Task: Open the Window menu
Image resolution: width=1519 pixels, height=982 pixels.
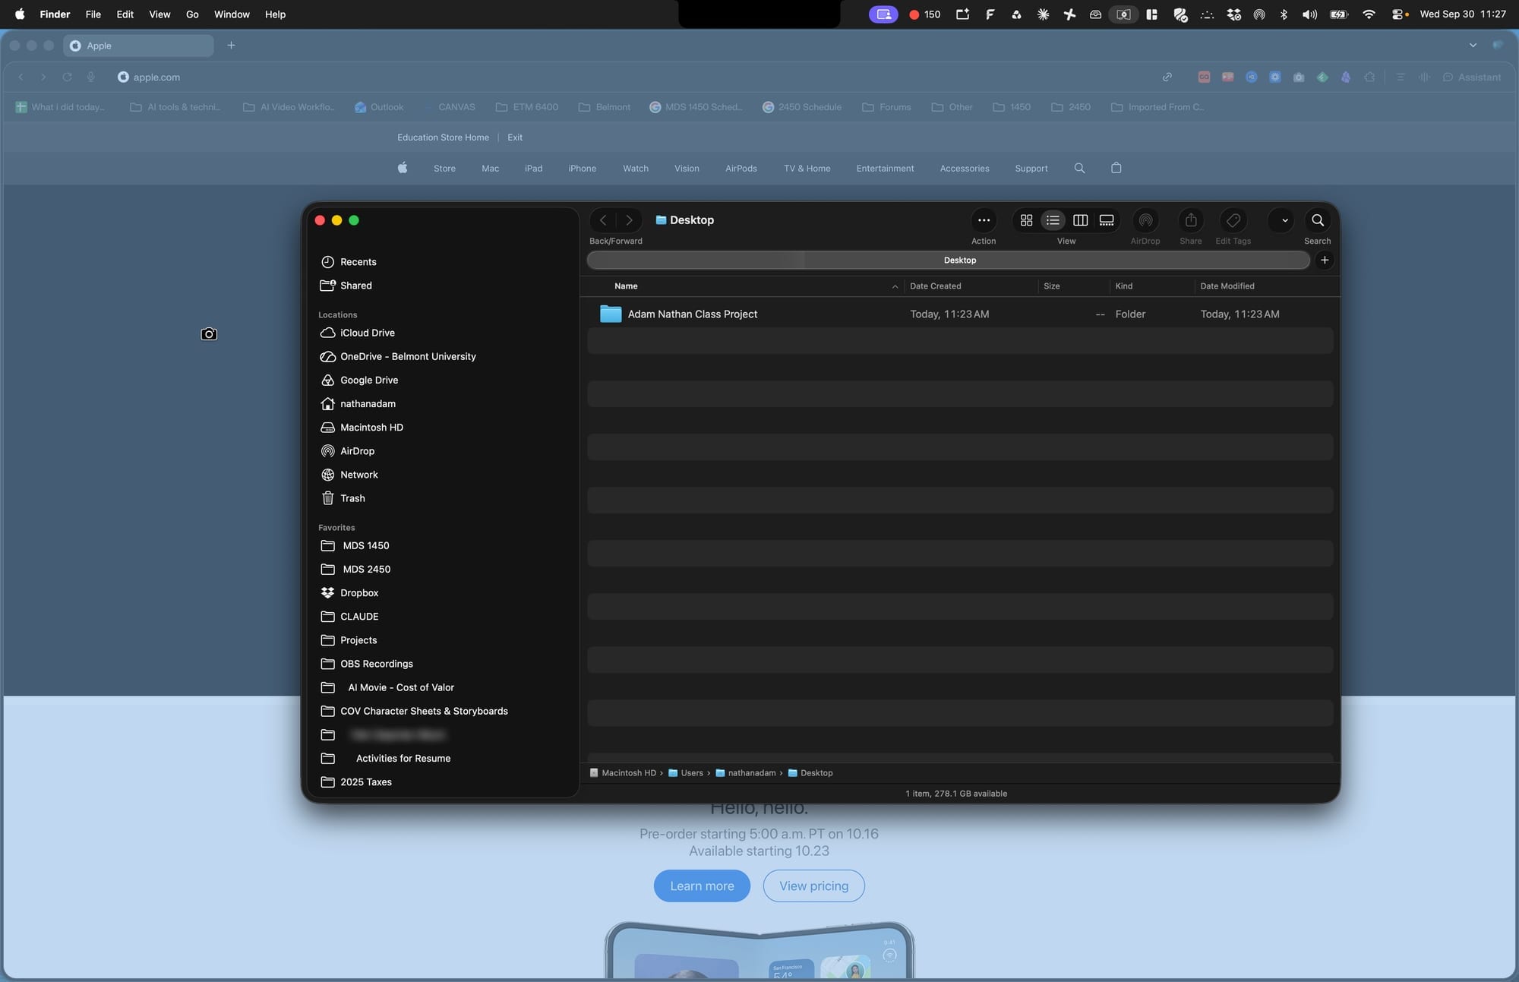Action: coord(232,14)
